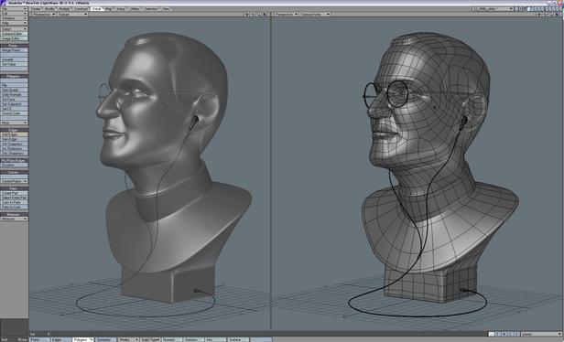Open the Statistics panel
The image size is (564, 342).
pyautogui.click(x=194, y=339)
